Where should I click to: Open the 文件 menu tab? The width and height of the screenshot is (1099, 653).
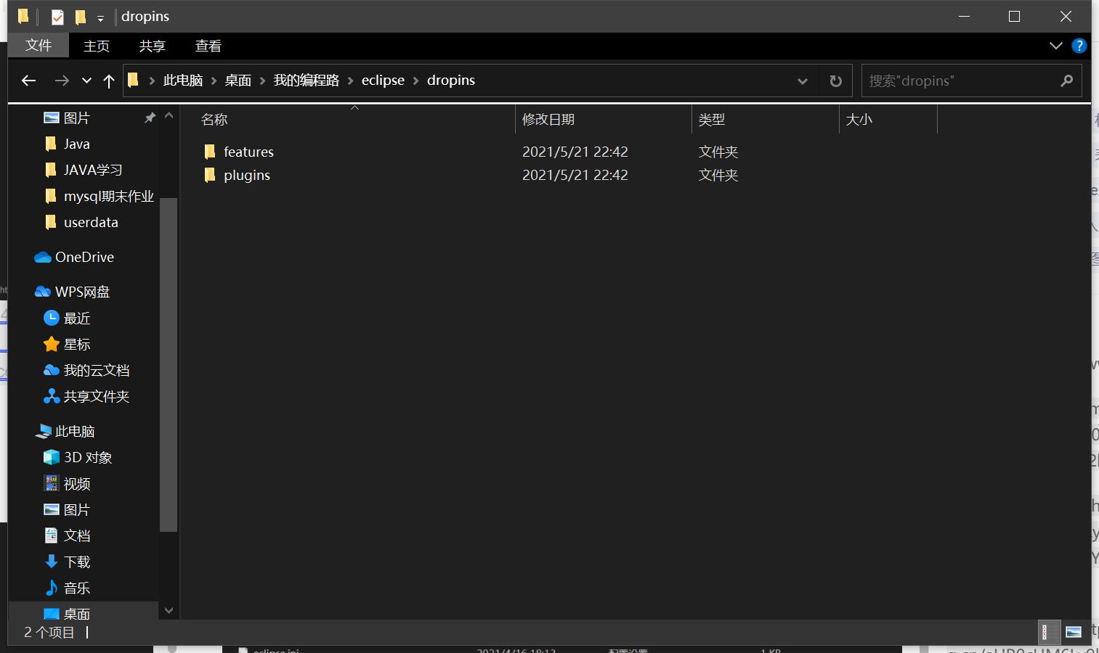(38, 46)
